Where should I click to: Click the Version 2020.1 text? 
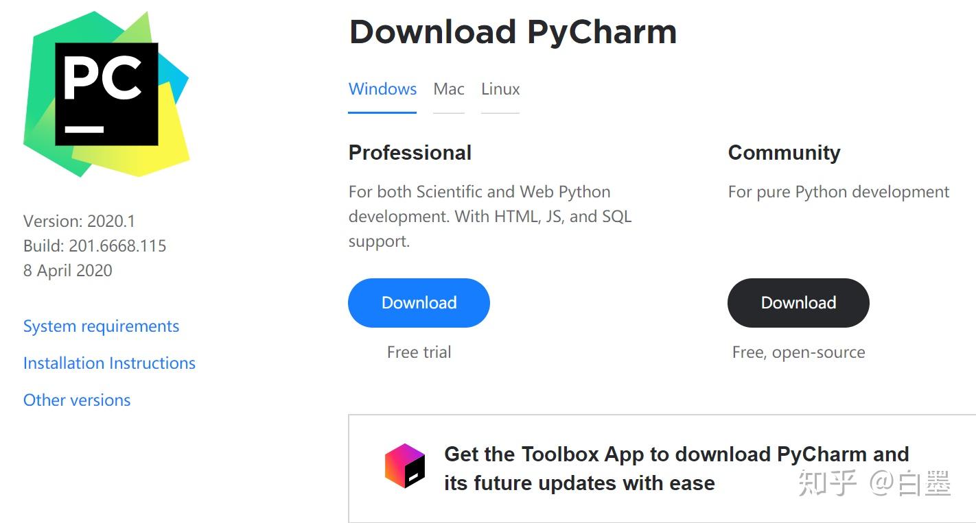(x=80, y=221)
